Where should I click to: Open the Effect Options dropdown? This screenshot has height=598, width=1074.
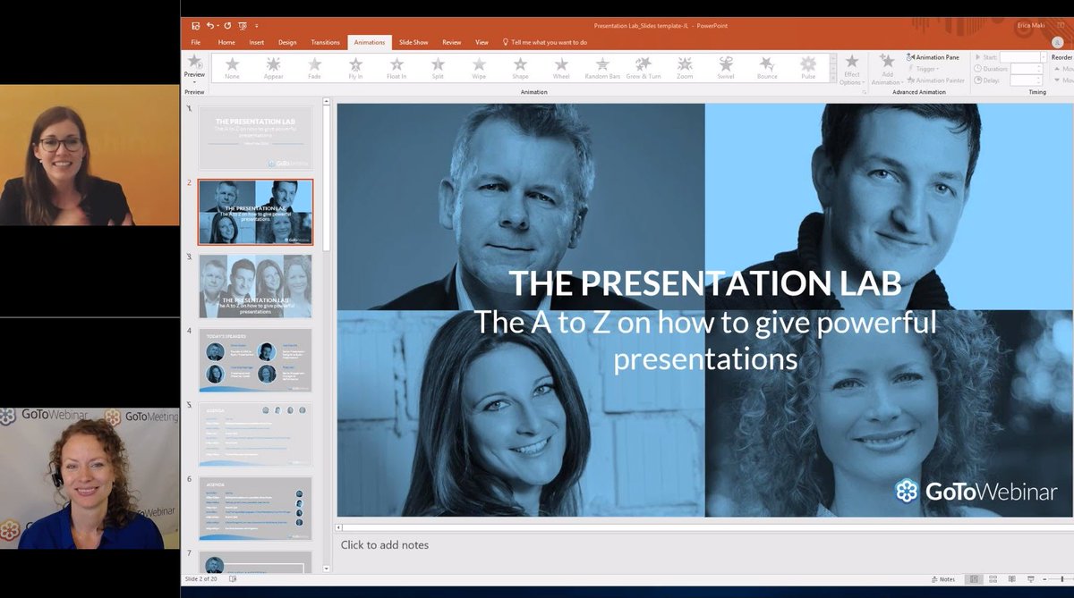pyautogui.click(x=852, y=70)
